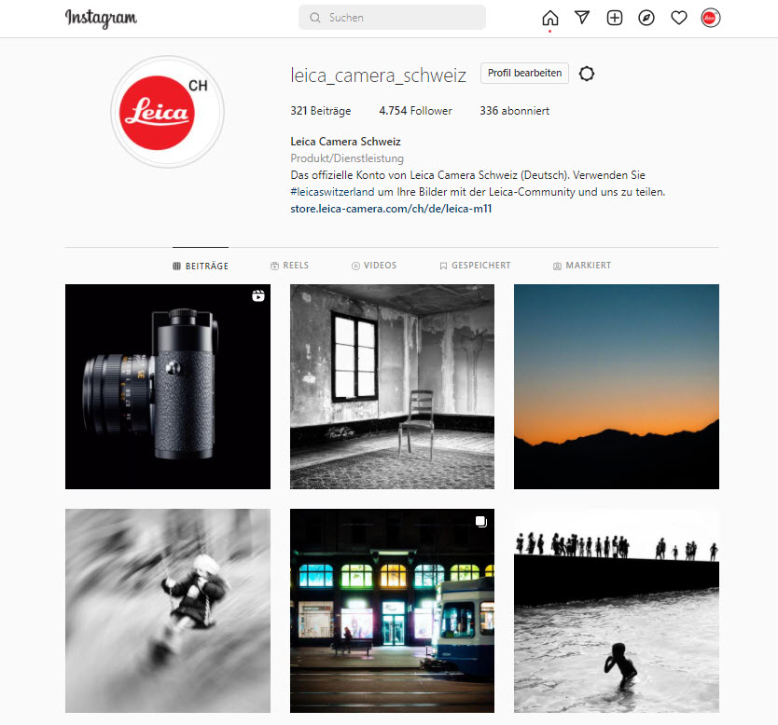Open the profile avatar menu in navbar

pyautogui.click(x=711, y=18)
